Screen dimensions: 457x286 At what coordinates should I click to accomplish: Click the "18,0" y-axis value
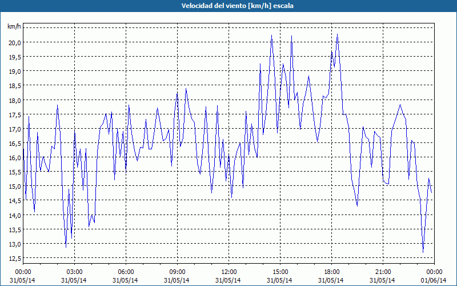click(x=15, y=100)
